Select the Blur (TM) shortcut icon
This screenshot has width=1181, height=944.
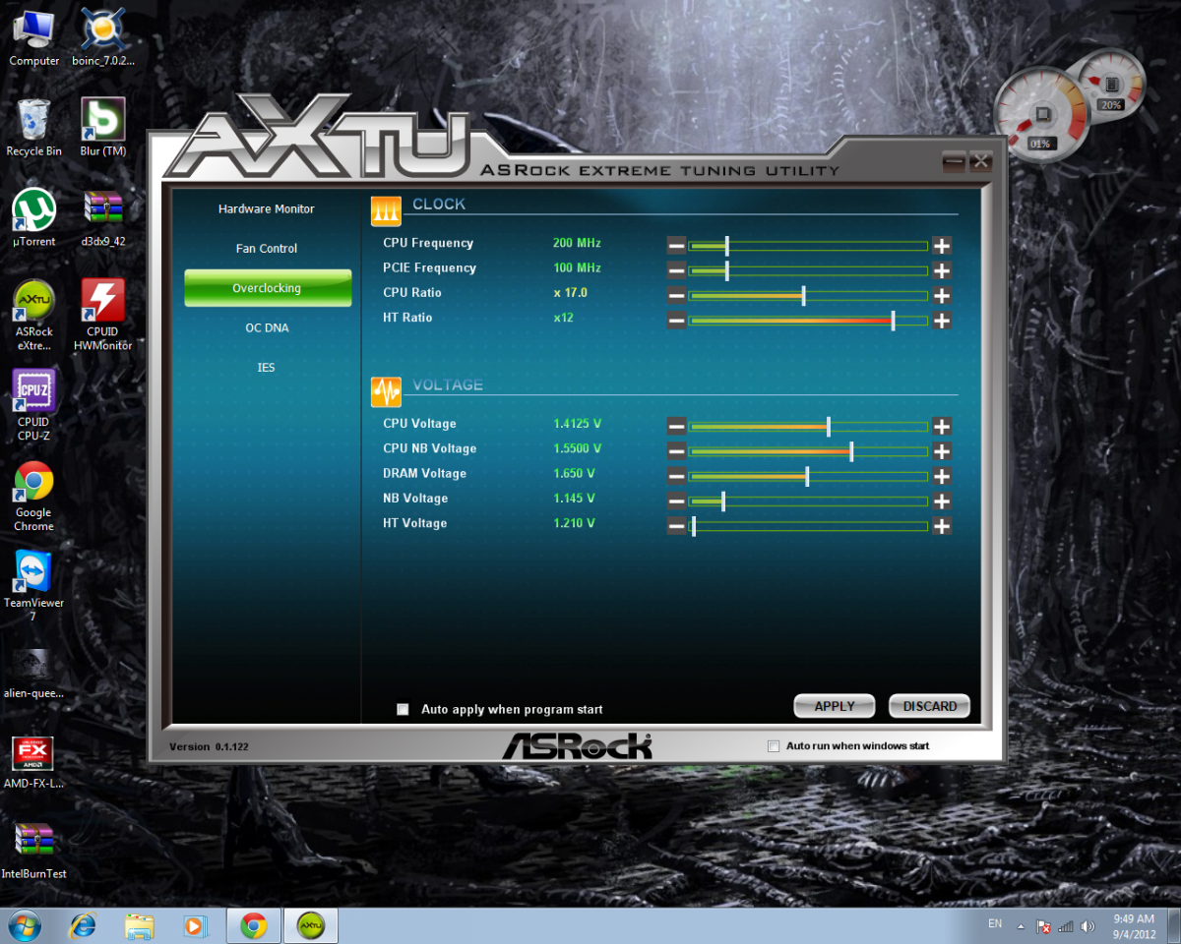click(102, 128)
